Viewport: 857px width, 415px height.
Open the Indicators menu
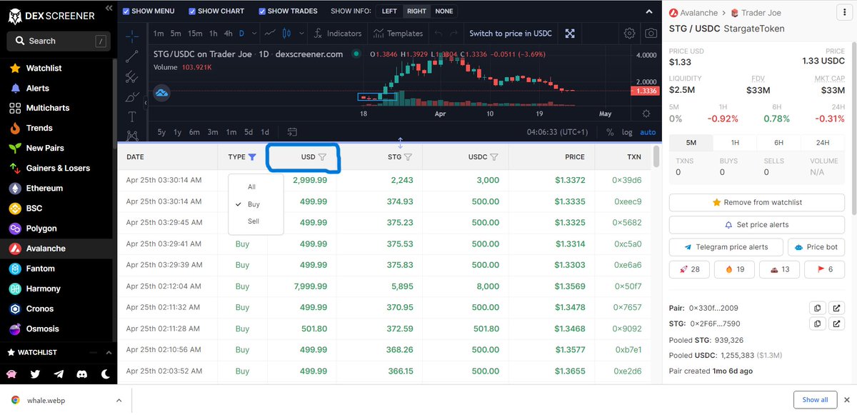337,33
